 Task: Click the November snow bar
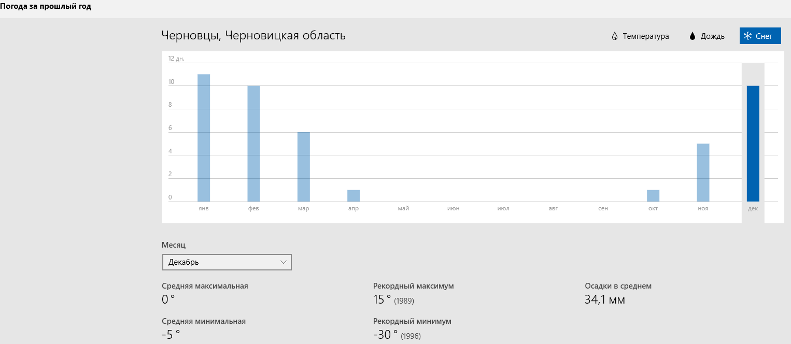tap(703, 173)
